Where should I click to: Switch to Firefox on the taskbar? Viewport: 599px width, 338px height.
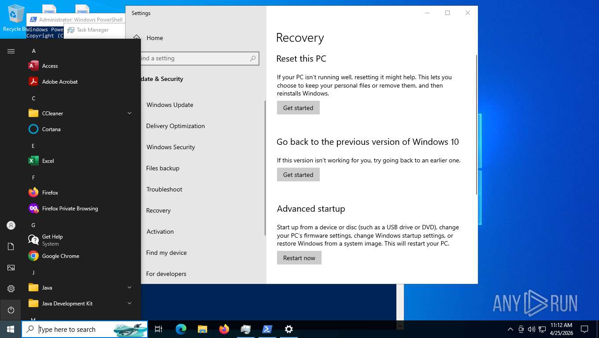224,329
